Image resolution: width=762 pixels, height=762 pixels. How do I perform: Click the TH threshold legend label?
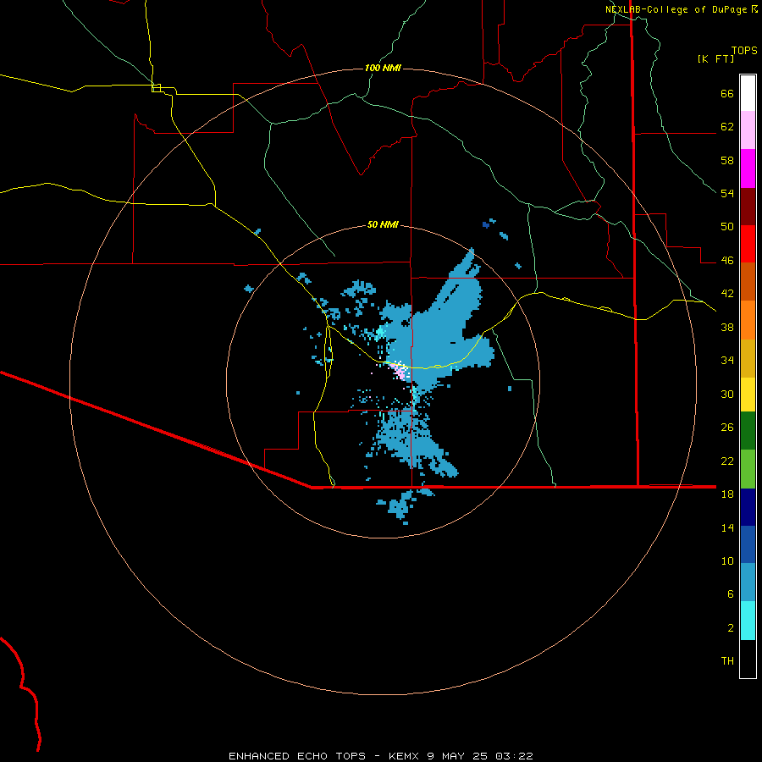(727, 661)
